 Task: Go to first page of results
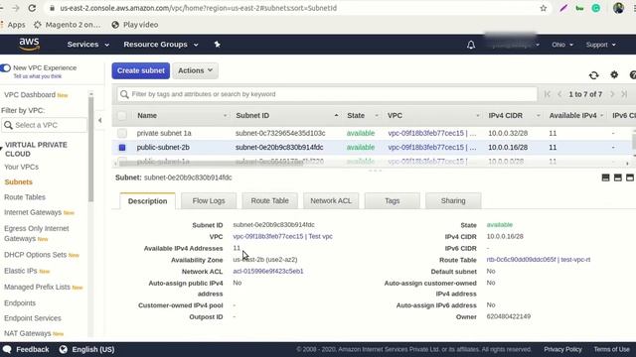click(x=548, y=94)
